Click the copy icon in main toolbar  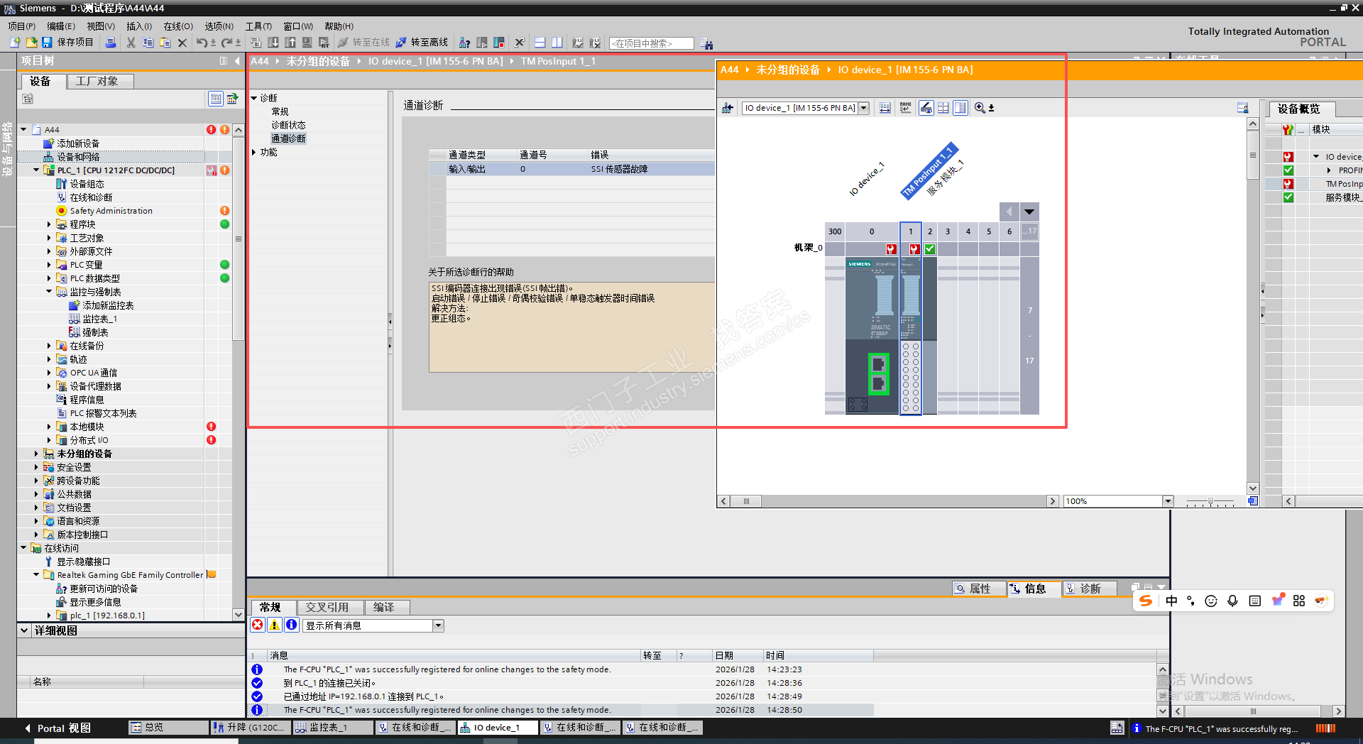pos(148,43)
